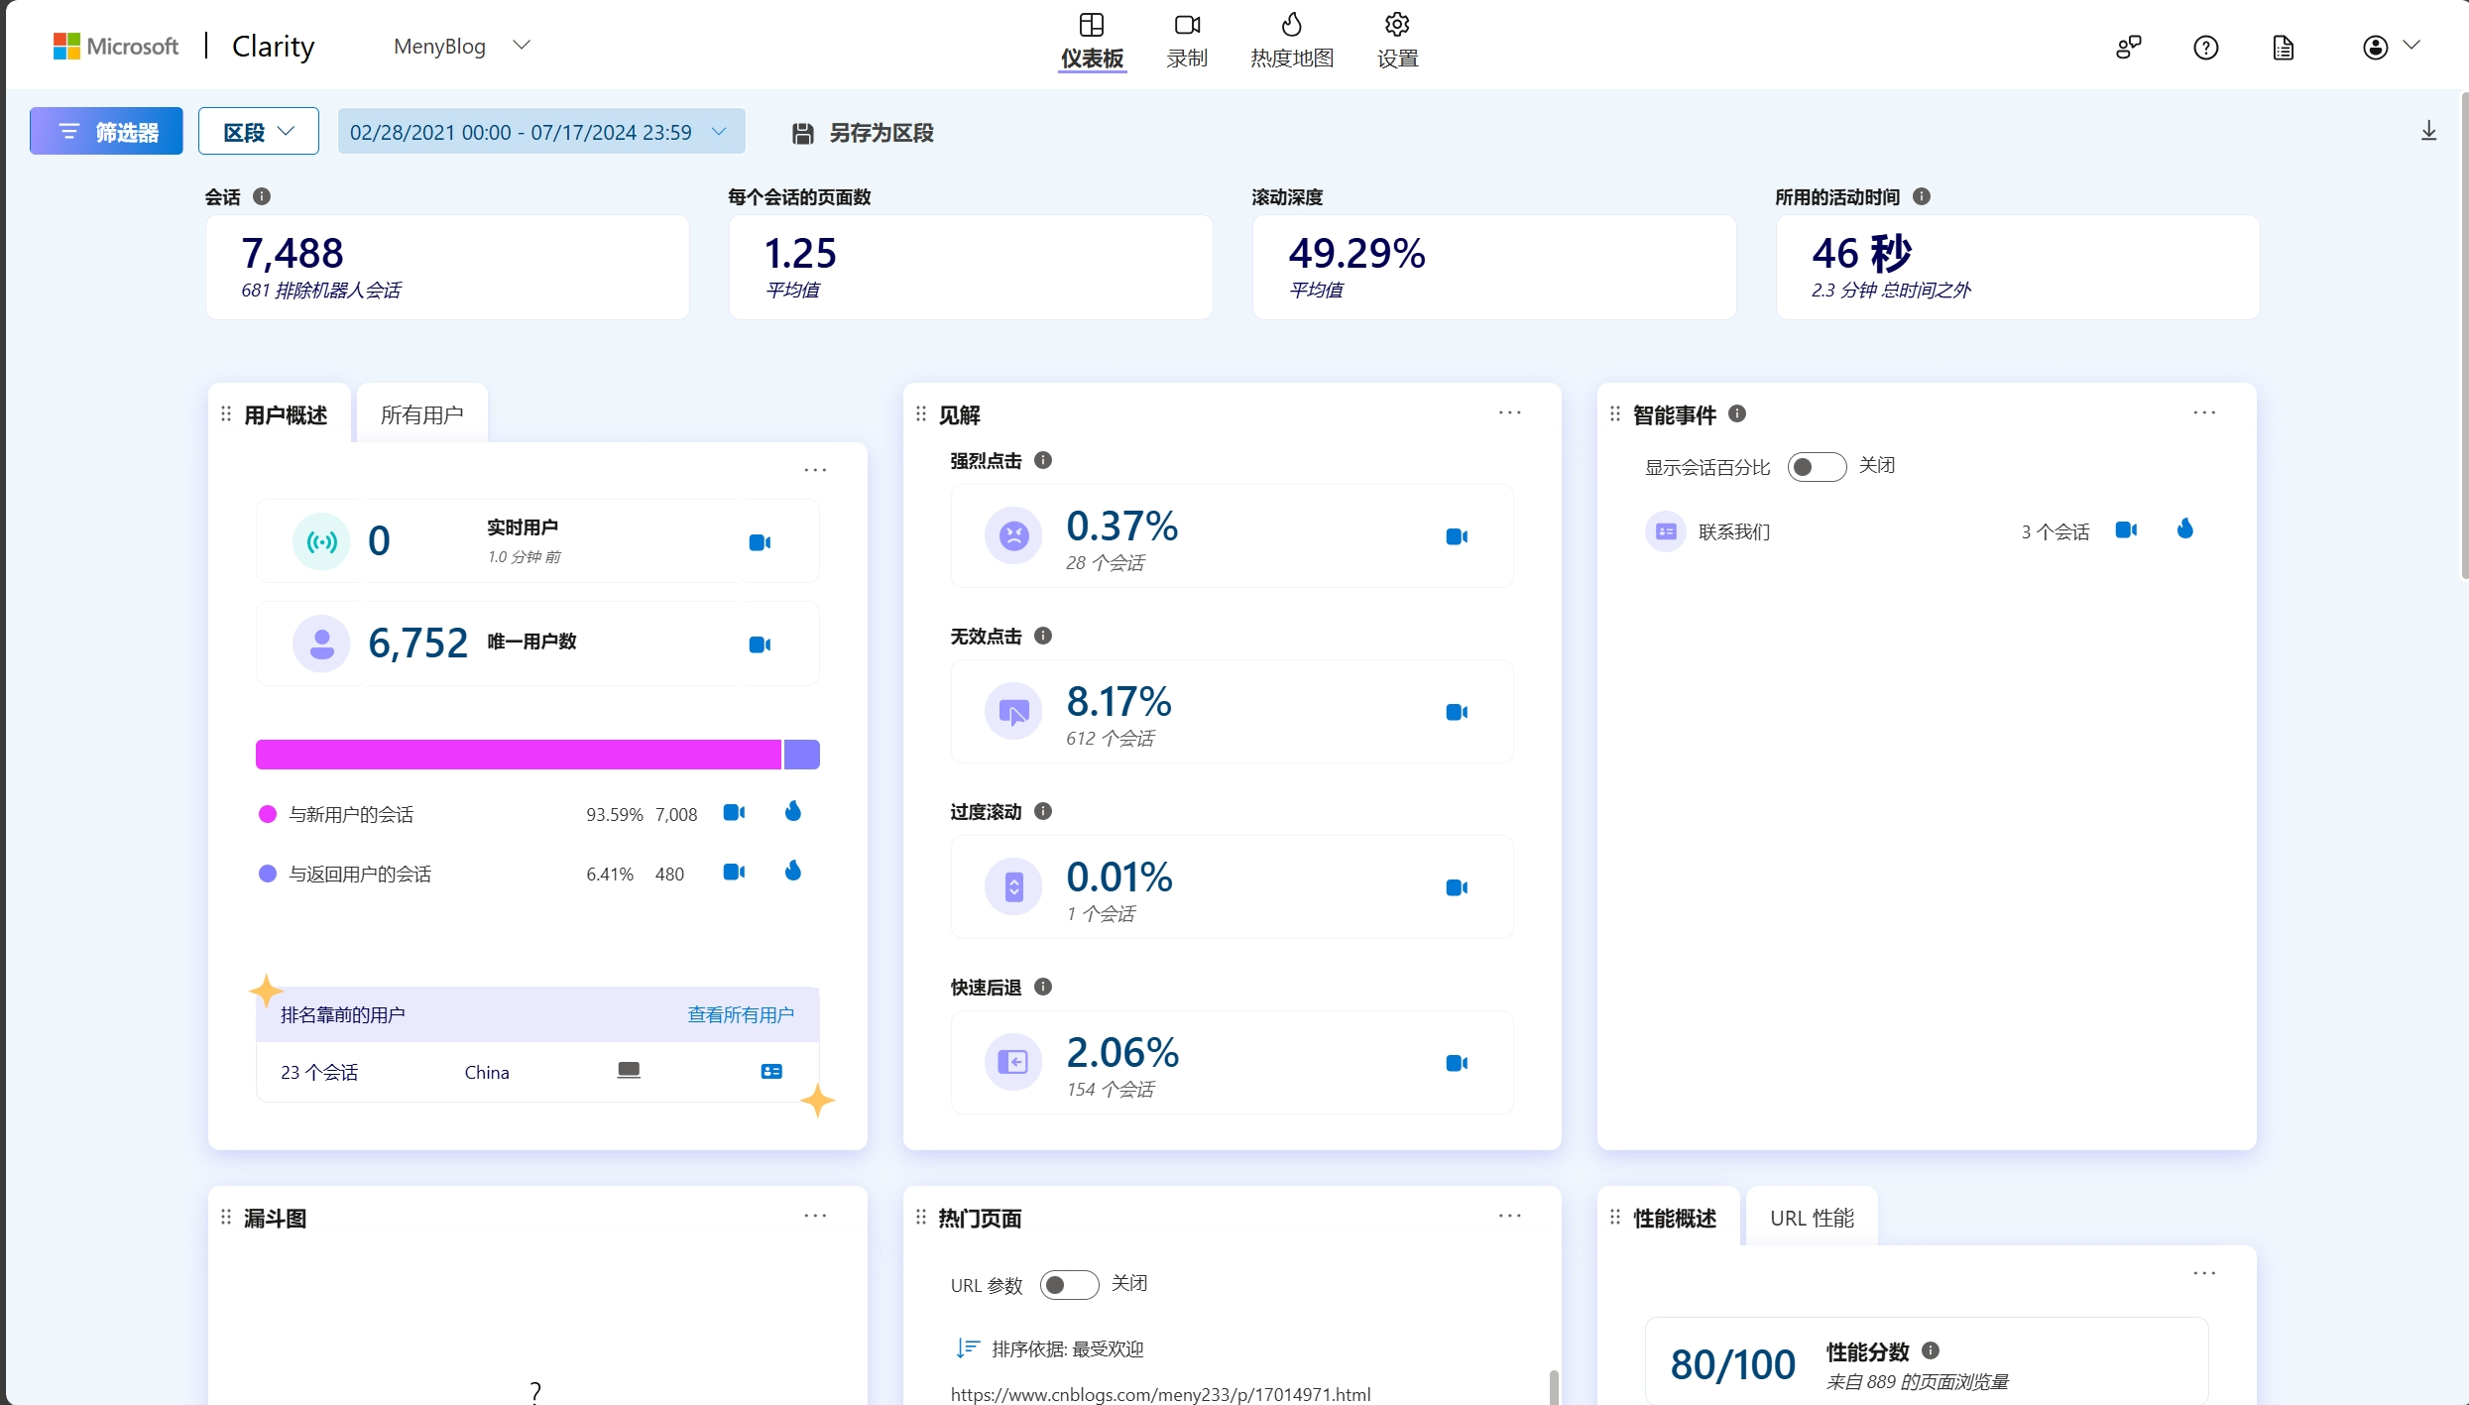Open user details card icon for China user
The width and height of the screenshot is (2469, 1405).
(771, 1072)
